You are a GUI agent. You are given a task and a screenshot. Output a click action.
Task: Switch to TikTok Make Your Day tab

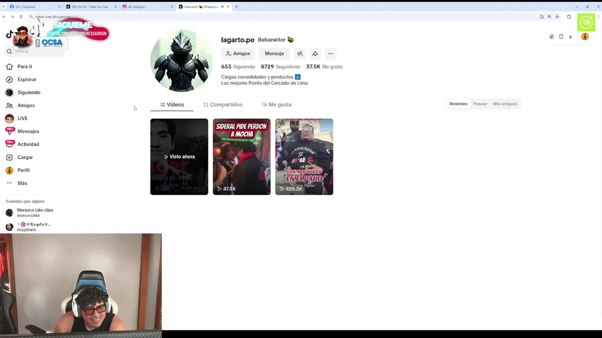91,7
